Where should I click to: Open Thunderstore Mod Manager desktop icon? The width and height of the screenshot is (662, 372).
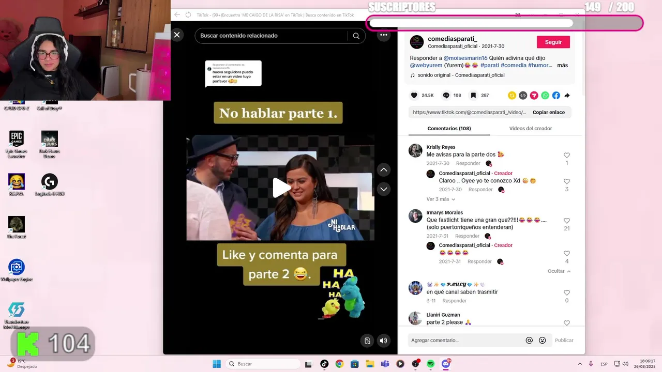pyautogui.click(x=17, y=316)
